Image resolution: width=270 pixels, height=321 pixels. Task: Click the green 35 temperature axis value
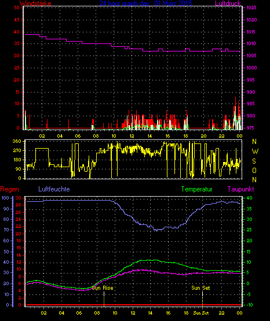coord(249,209)
